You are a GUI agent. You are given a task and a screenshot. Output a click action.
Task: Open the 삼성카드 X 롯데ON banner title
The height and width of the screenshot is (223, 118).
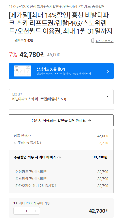pos(51,69)
